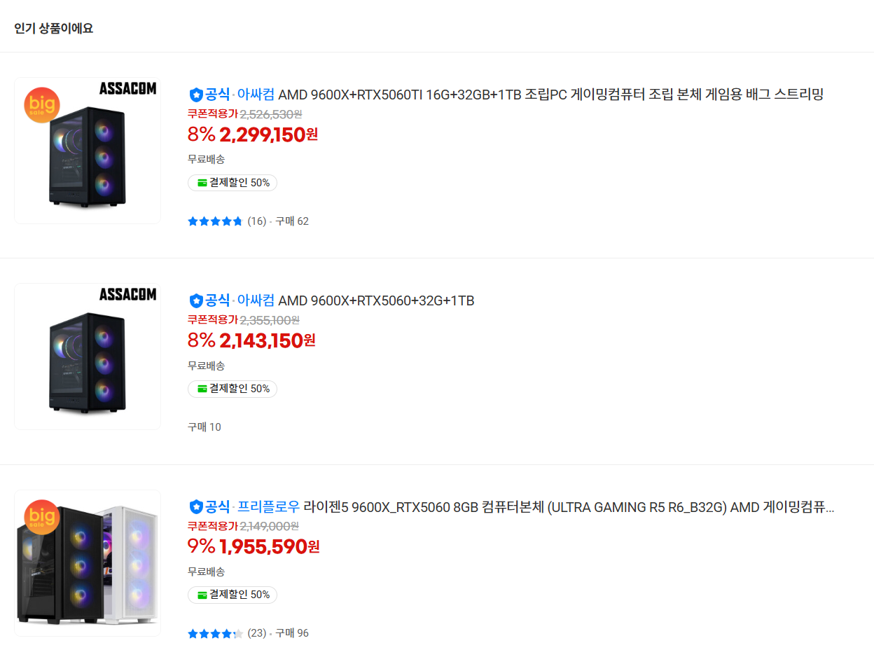The image size is (874, 657).
Task: Click the star rating with 23 reviews
Action: point(215,633)
